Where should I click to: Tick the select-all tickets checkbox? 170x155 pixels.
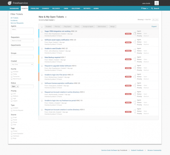(42, 27)
